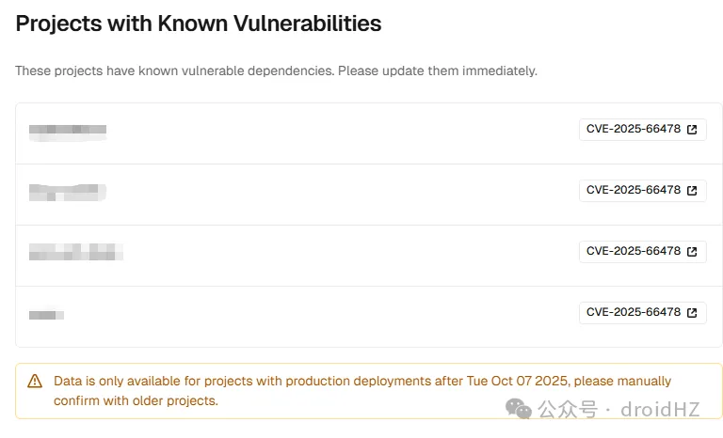Click the "Projects with Known Vulnerabilities" heading
Screen dimensions: 723x438
pyautogui.click(x=199, y=24)
